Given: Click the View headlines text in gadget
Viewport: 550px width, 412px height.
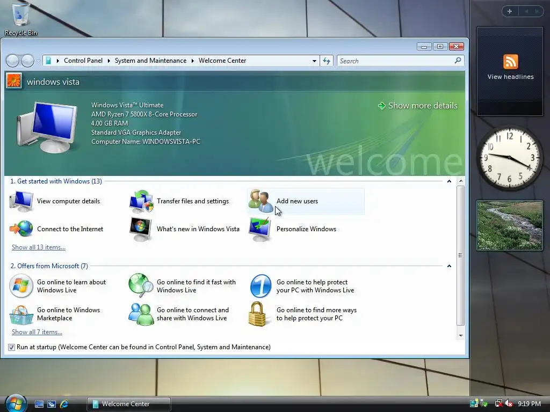Looking at the screenshot, I should click(x=510, y=77).
